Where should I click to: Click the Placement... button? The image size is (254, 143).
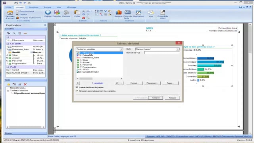152,83
